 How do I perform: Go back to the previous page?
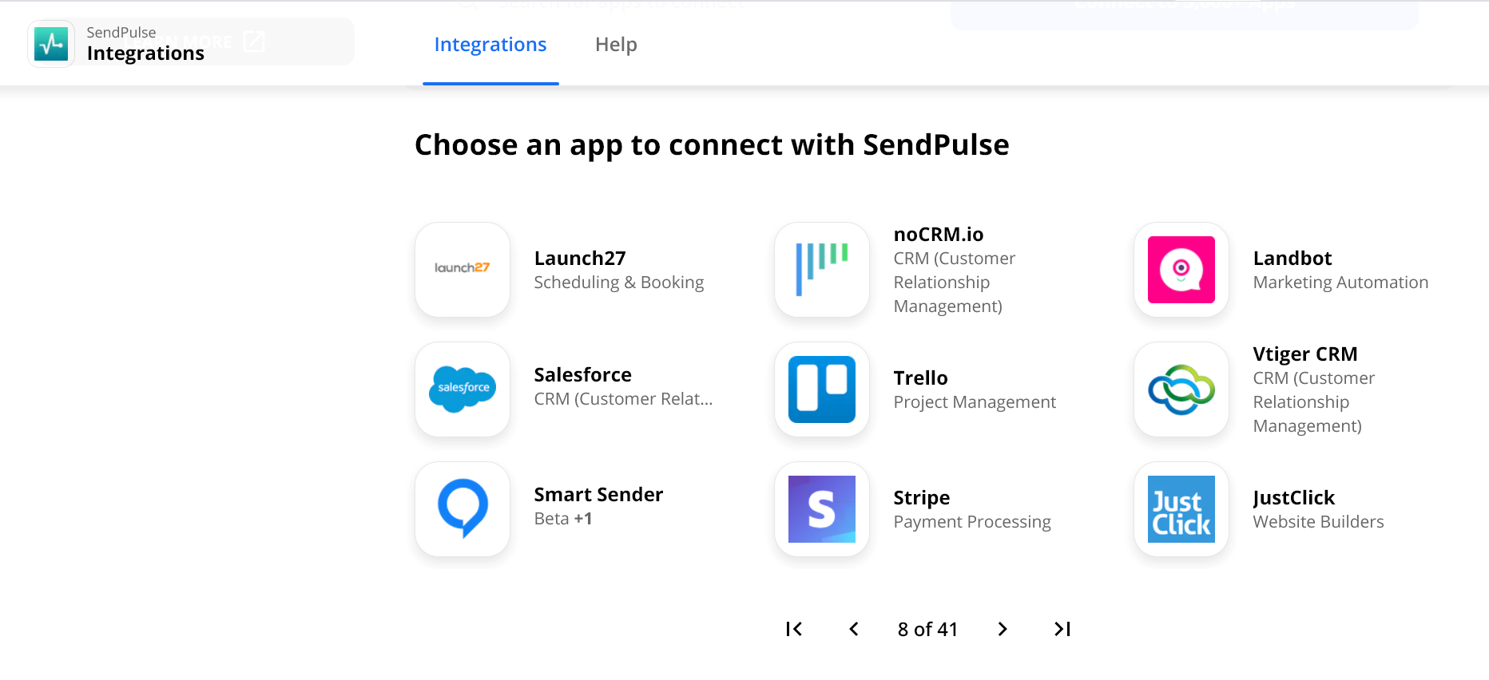[853, 629]
